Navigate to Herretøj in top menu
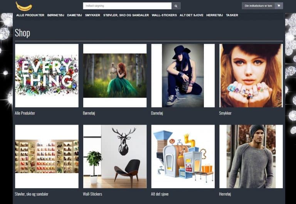The image size is (296, 204). pos(214,15)
